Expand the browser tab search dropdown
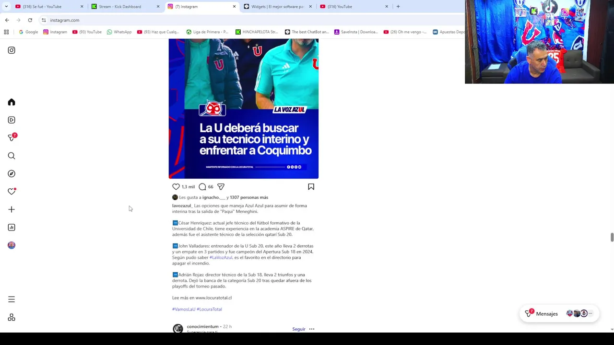 click(6, 7)
